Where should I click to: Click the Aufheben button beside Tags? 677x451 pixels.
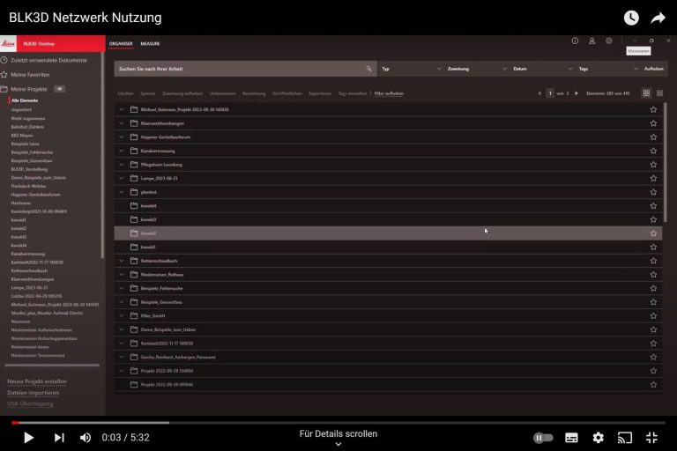(x=654, y=69)
